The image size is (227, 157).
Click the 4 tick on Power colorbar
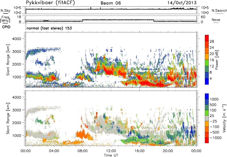[211, 78]
